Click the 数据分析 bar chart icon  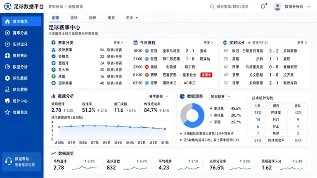point(53,96)
